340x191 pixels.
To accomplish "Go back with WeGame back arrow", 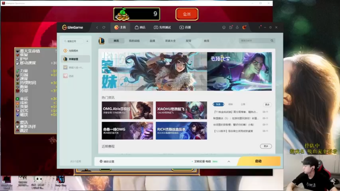I will (x=97, y=28).
